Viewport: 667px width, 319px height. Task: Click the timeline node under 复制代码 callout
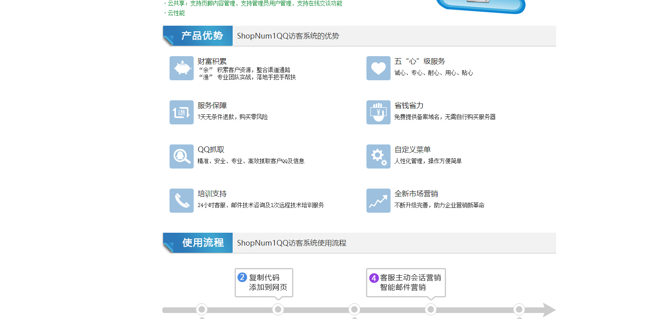pos(278,309)
